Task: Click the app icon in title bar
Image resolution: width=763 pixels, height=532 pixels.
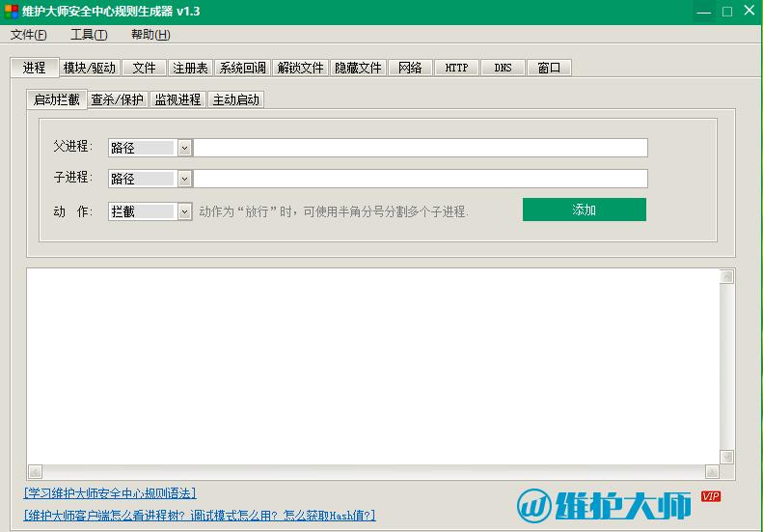Action: click(12, 12)
